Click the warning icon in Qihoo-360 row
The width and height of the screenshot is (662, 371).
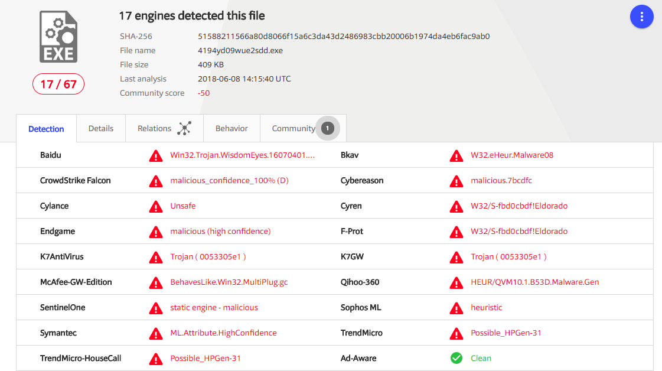point(456,282)
